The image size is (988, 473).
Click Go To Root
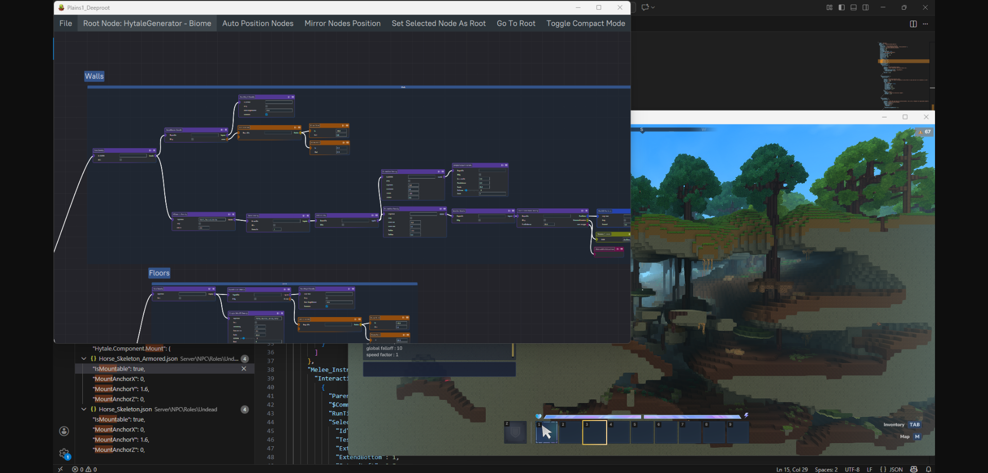click(516, 23)
